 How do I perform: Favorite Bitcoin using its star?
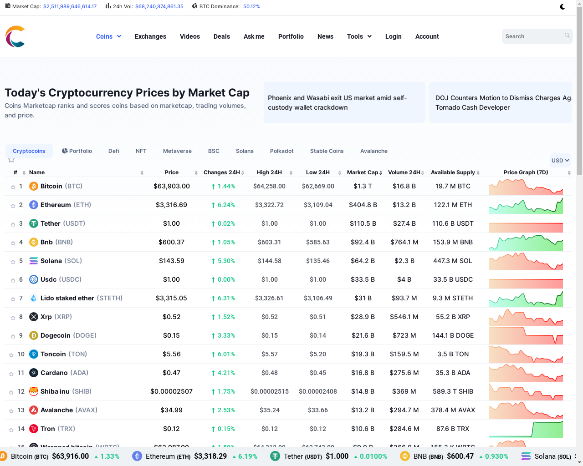pos(12,186)
